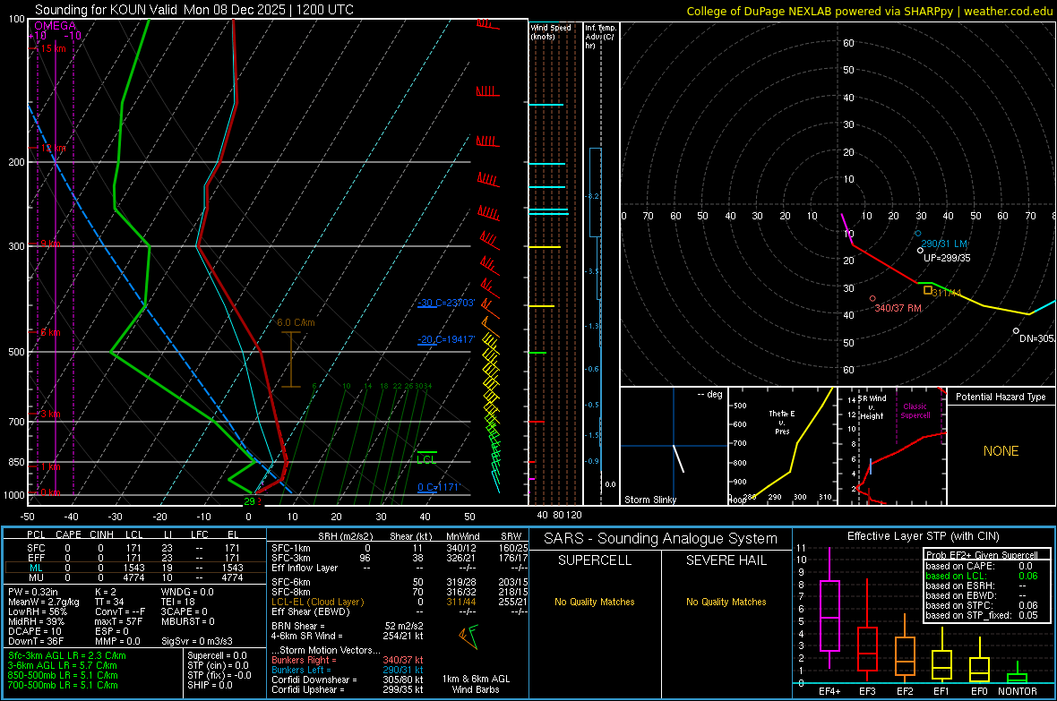The height and width of the screenshot is (701, 1057).
Task: Click the SHIP = 0.0 value
Action: click(210, 685)
